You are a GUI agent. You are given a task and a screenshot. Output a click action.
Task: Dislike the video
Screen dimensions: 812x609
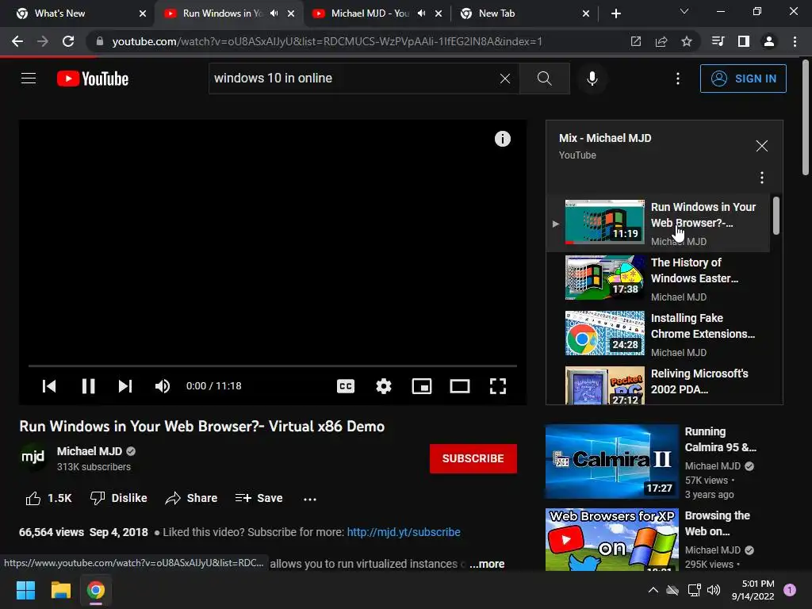119,498
